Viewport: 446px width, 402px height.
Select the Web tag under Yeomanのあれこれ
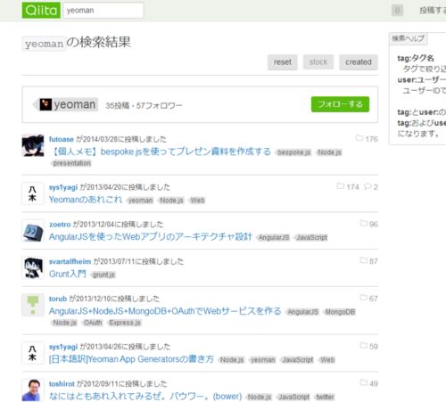click(x=197, y=201)
